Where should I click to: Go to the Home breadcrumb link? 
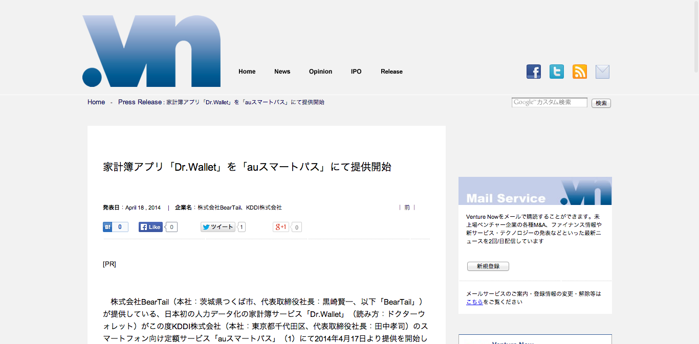[x=96, y=102]
